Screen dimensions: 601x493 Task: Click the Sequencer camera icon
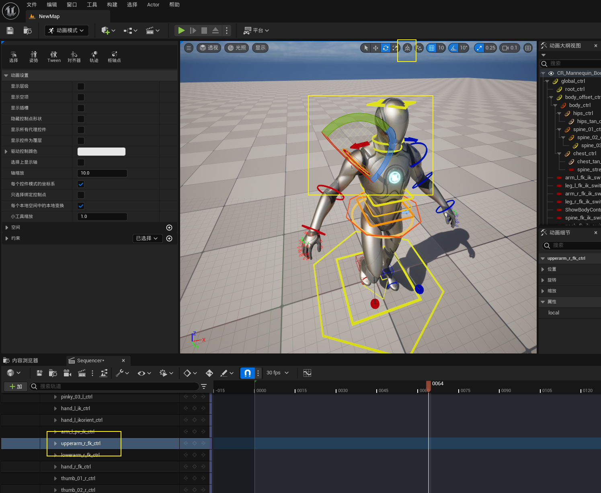tap(67, 373)
